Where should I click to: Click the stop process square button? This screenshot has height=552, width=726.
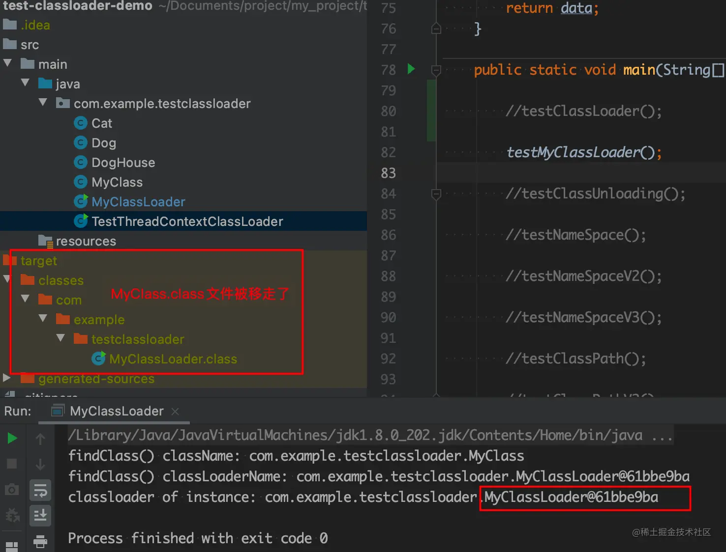pos(12,464)
